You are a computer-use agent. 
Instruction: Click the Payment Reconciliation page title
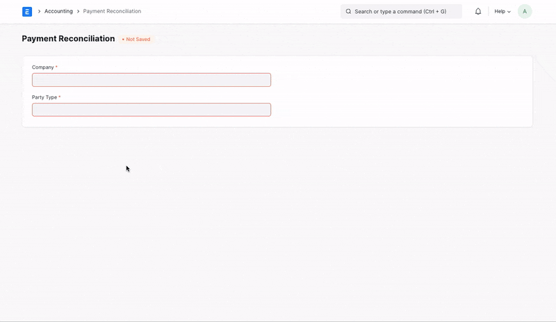point(68,39)
